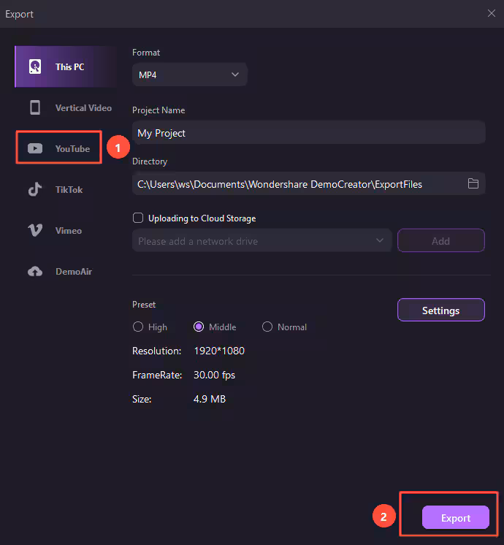
Task: Enable Uploading to Cloud Storage checkbox
Action: tap(138, 218)
